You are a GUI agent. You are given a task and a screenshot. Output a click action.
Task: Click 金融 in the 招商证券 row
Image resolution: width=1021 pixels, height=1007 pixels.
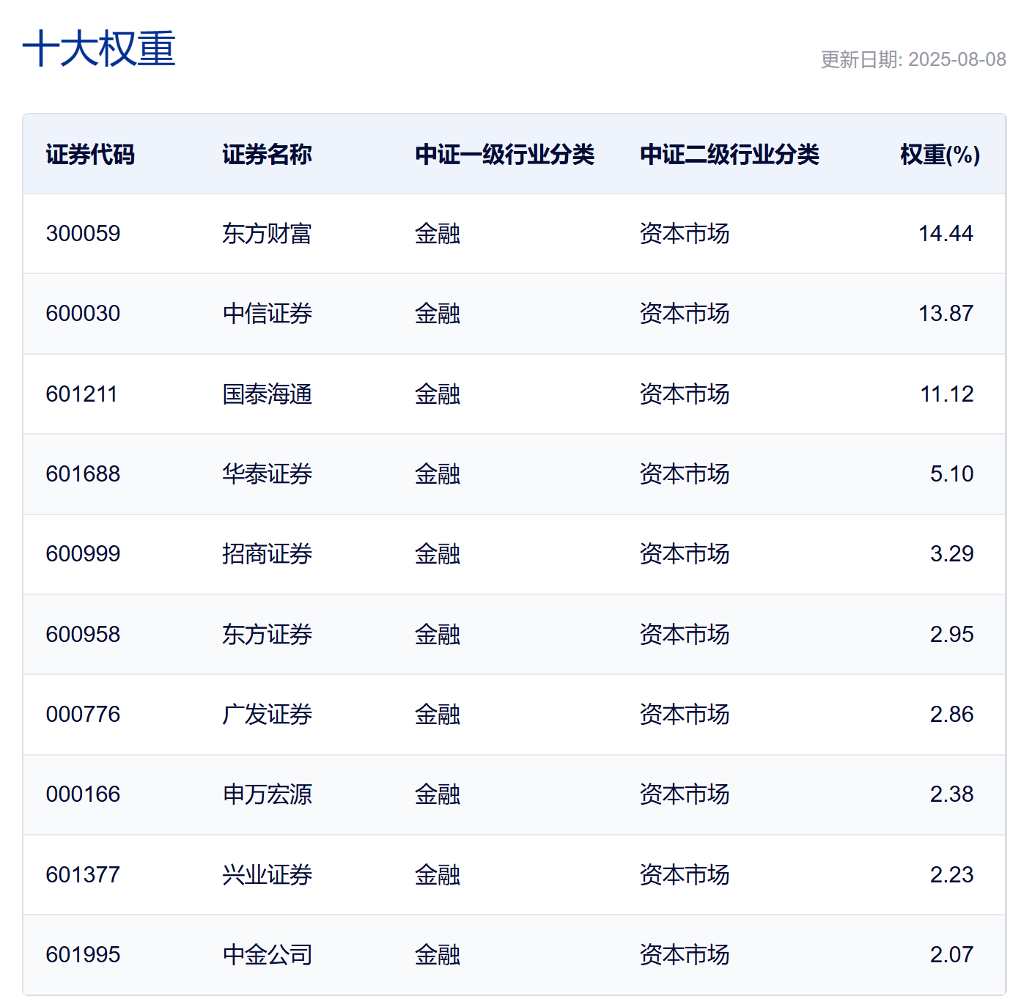(438, 554)
